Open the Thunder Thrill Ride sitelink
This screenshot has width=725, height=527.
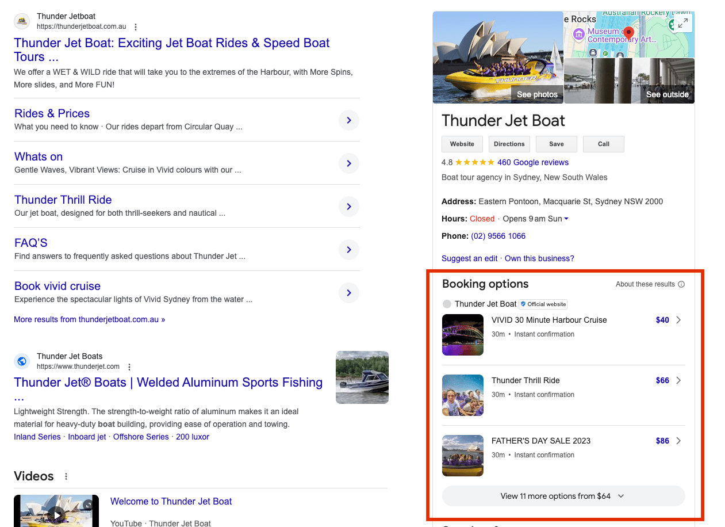tap(63, 200)
